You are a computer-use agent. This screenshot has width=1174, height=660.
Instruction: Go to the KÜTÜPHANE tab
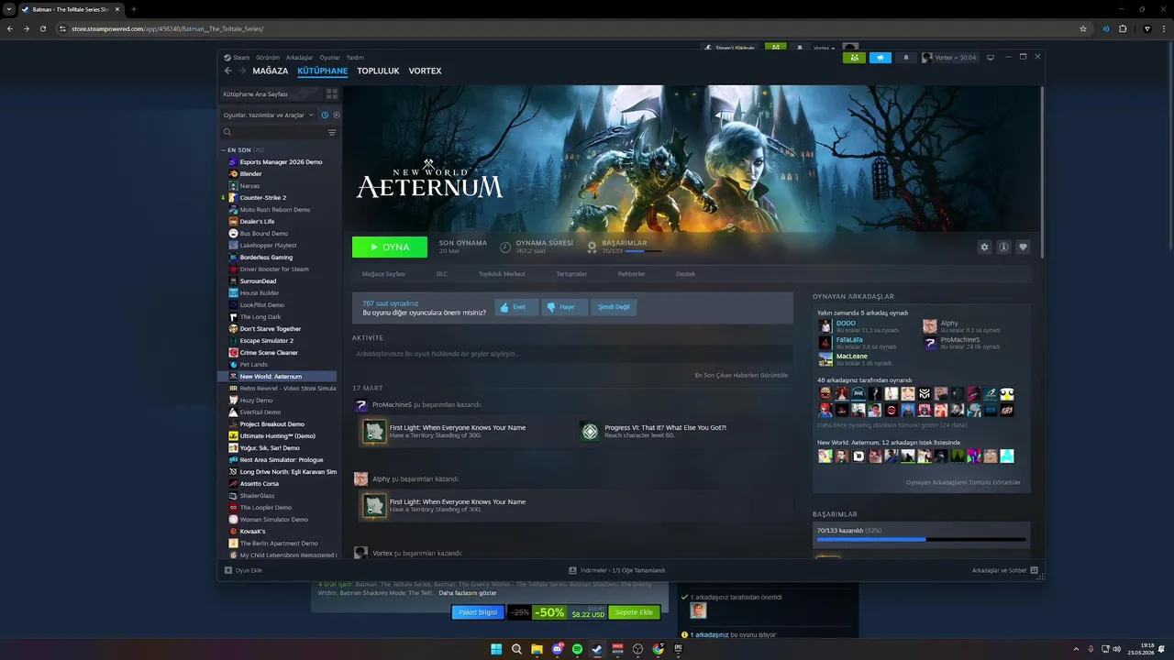(323, 71)
